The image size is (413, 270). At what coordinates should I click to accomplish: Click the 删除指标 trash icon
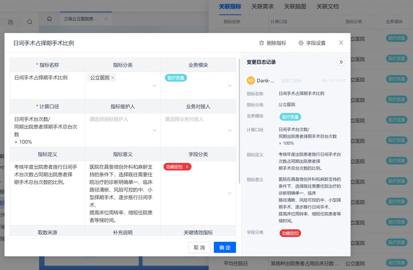pyautogui.click(x=261, y=43)
